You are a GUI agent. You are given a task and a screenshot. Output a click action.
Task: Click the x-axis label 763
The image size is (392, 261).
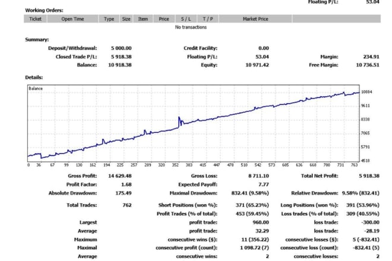[x=354, y=165]
